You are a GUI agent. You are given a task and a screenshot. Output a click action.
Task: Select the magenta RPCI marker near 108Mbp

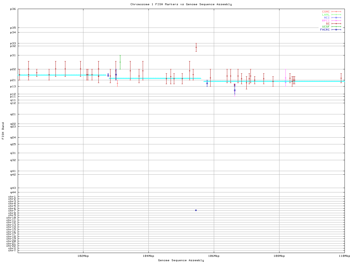coord(285,78)
